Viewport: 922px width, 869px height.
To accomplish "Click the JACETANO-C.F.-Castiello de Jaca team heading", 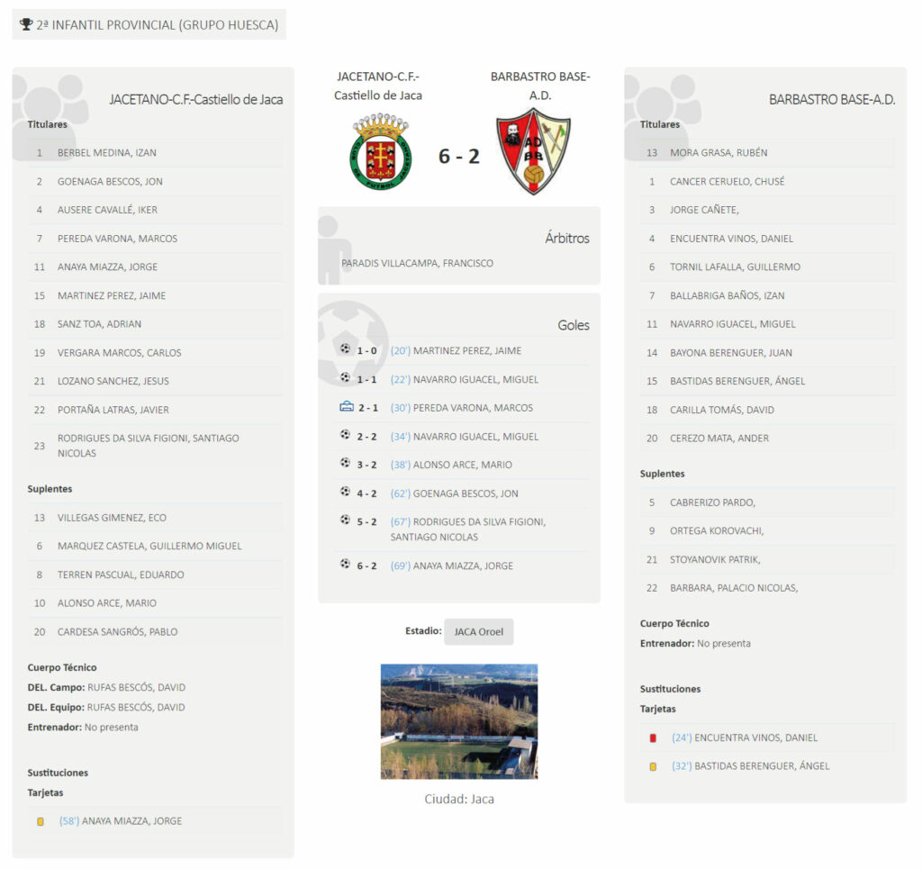I will [195, 99].
